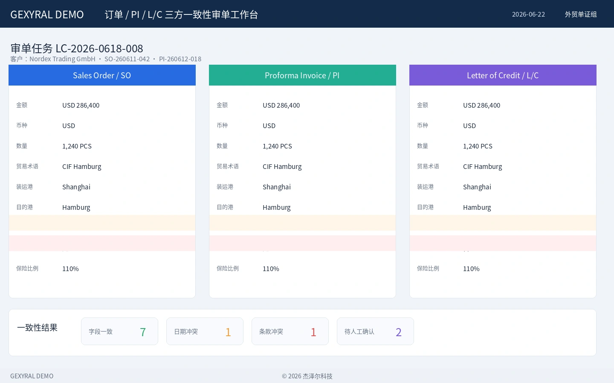Viewport: 614px width, 383px height.
Task: Click the customer name Nordex Trading GmbH
Action: (62, 59)
